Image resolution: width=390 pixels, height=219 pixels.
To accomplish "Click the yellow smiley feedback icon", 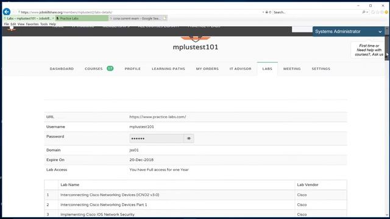I will point(386,12).
